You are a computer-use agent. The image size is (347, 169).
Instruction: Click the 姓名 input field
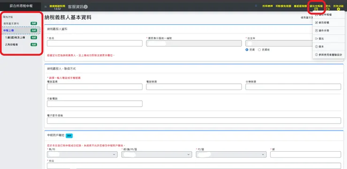click(x=95, y=43)
